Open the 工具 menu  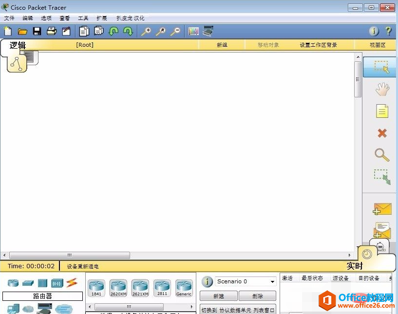83,18
